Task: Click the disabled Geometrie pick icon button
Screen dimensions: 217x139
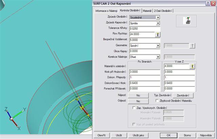Action: click(x=192, y=46)
